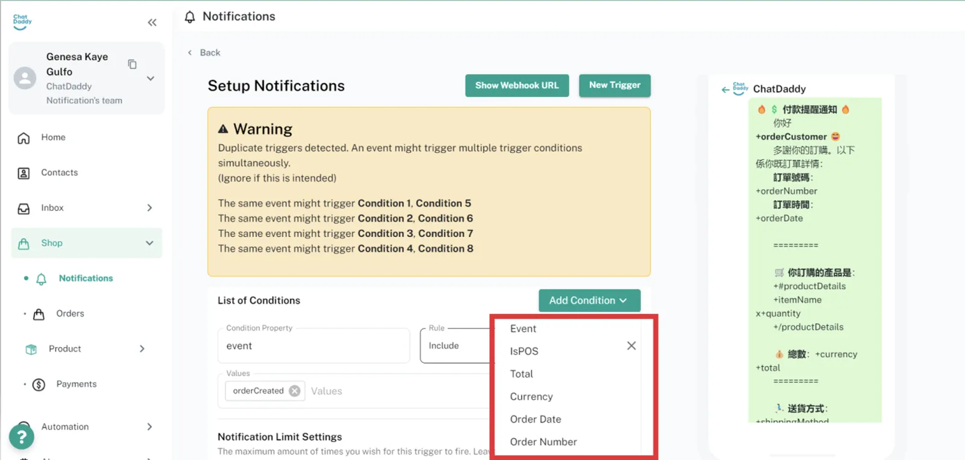Open Contacts via its sidebar icon
965x460 pixels.
24,173
